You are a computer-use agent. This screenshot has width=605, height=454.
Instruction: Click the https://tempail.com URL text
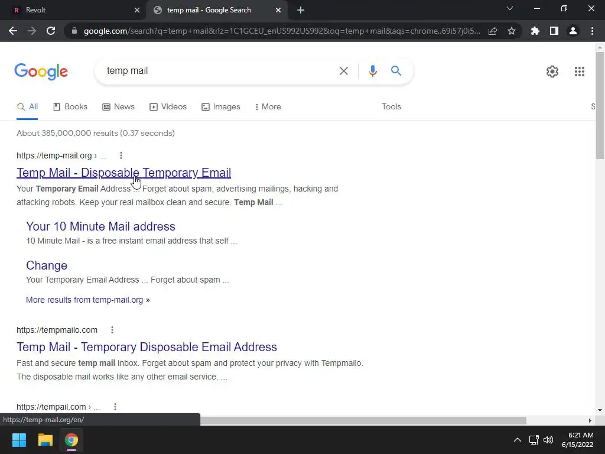pos(51,407)
